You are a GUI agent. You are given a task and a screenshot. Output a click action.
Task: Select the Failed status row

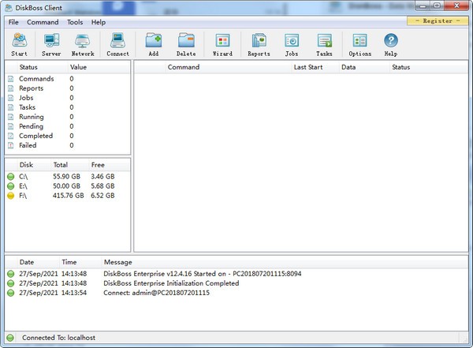coord(47,145)
